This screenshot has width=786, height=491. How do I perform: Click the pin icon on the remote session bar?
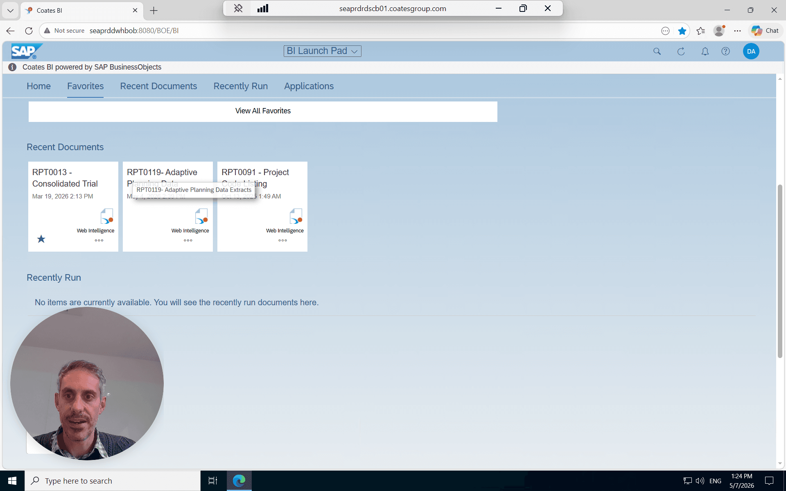(x=238, y=8)
